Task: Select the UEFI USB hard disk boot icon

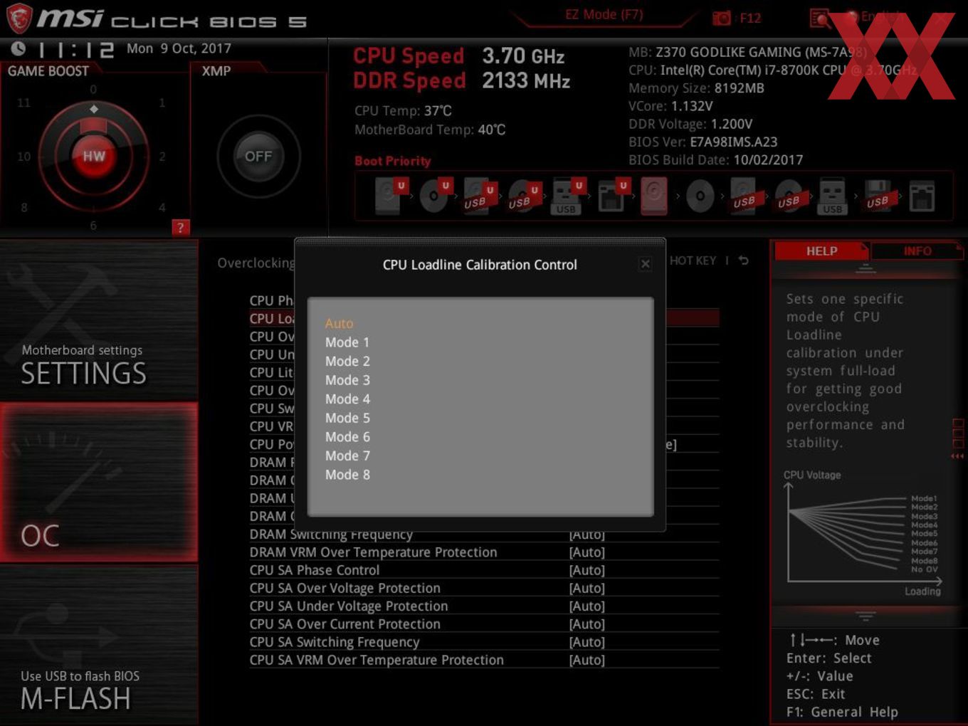Action: 479,196
